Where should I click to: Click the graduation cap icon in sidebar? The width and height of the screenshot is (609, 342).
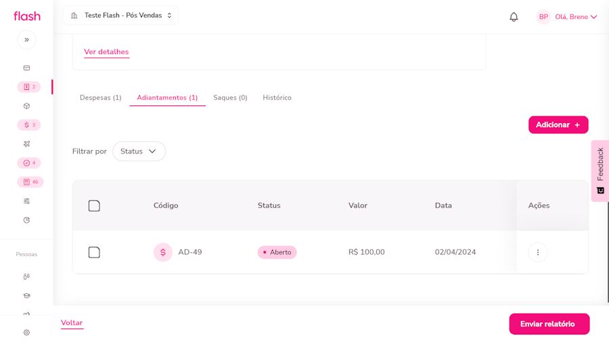point(26,296)
